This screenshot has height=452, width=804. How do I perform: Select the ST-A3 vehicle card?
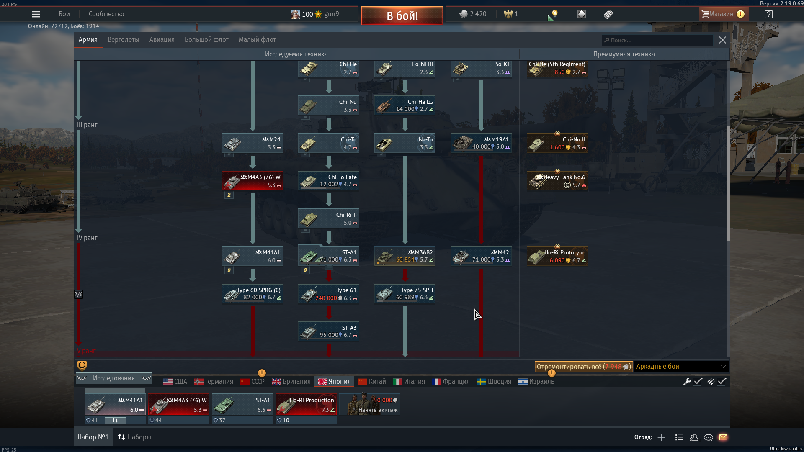pyautogui.click(x=329, y=331)
